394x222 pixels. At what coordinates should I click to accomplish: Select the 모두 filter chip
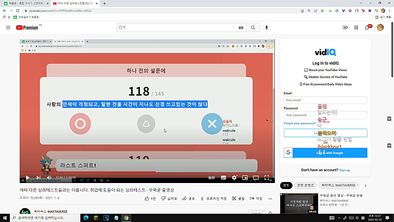point(286,185)
